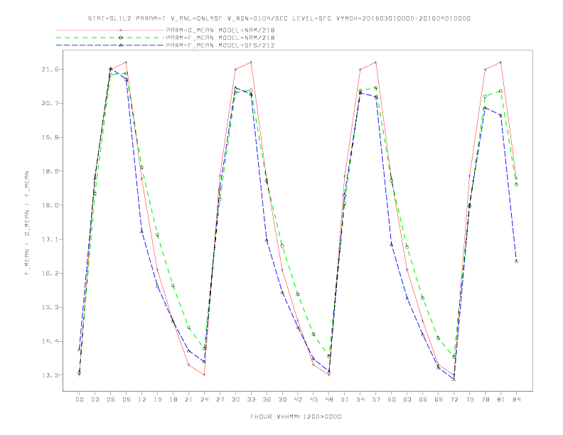The height and width of the screenshot is (435, 563).
Task: Click the green NAM circle marker at hour 84
Action: [516, 185]
